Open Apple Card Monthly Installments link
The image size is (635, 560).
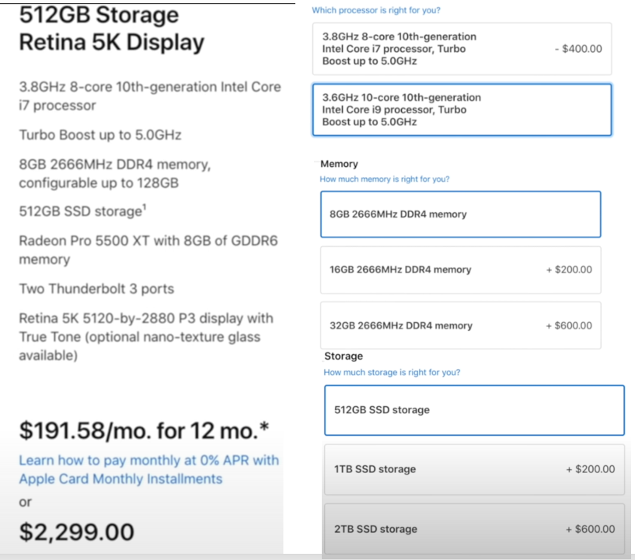[x=149, y=469]
